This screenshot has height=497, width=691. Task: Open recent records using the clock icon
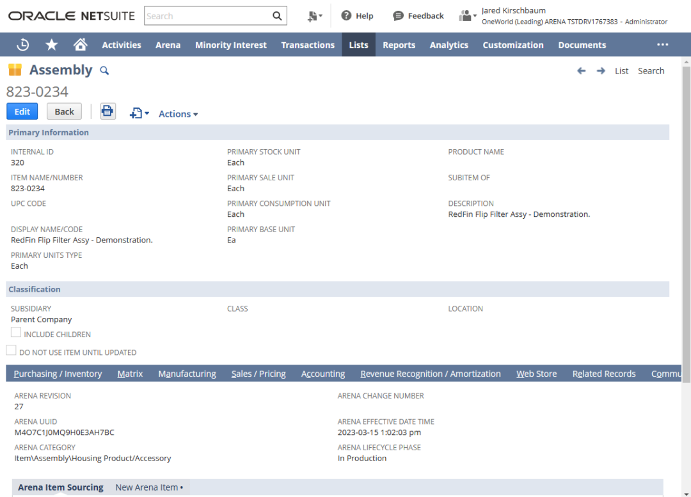pyautogui.click(x=24, y=44)
